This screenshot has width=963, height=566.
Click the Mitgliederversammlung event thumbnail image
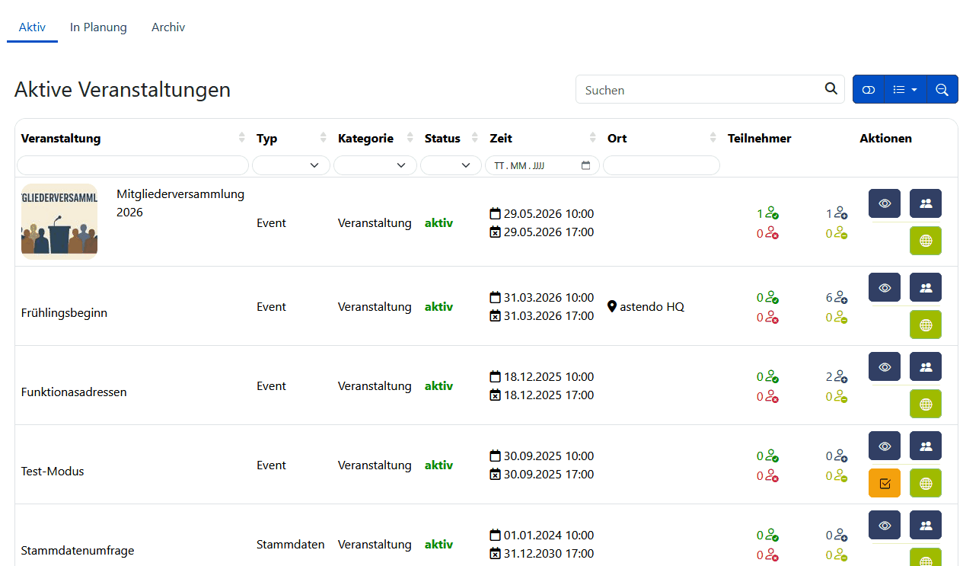59,222
